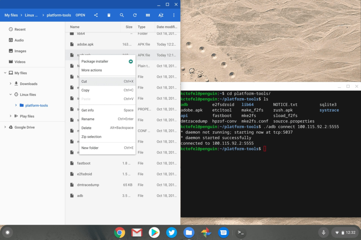Select the adobe.apk file row
361x240 pixels.
tap(123, 44)
